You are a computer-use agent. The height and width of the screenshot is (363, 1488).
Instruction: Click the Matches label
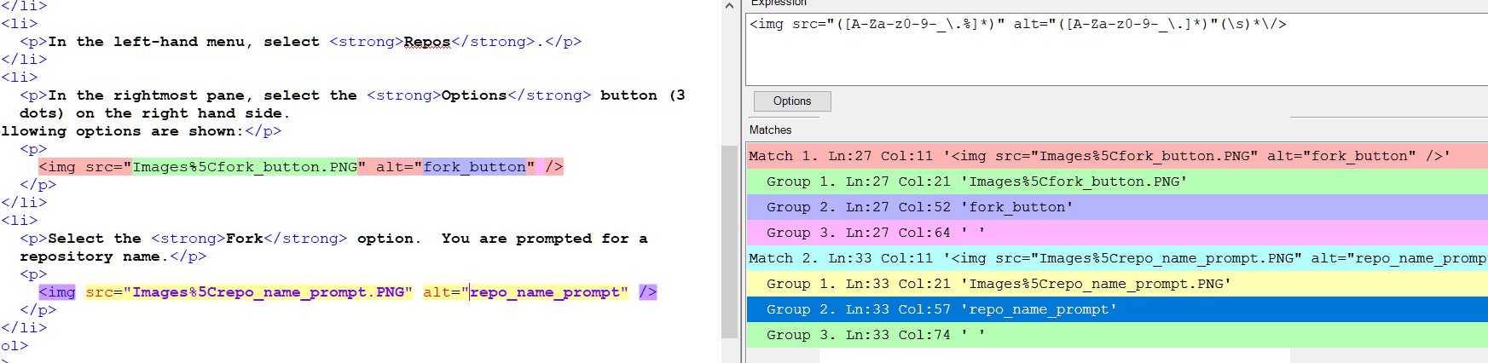[770, 130]
